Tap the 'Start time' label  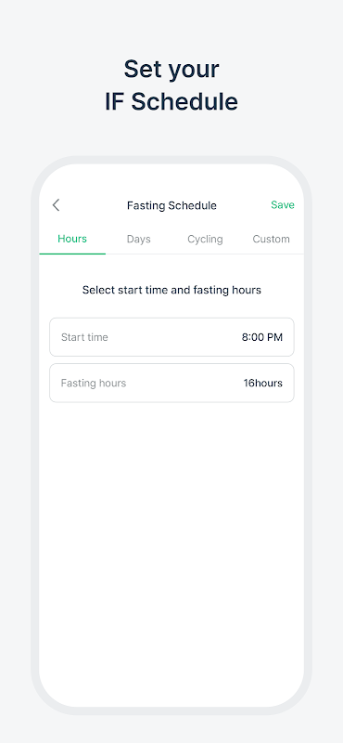[84, 337]
